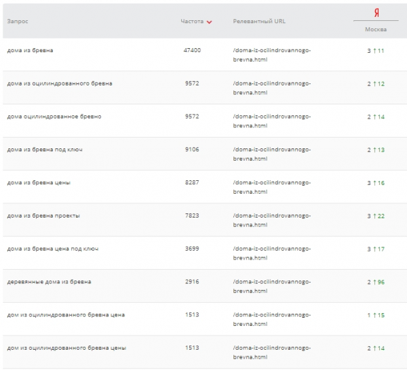Click frequency value 8287

click(192, 182)
